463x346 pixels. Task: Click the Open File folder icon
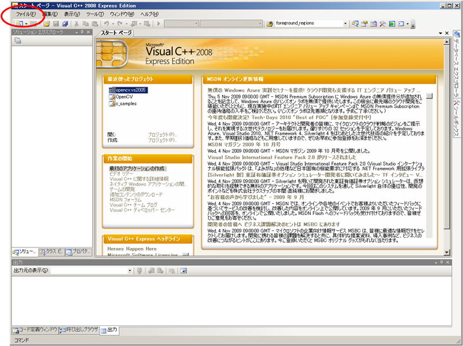pos(47,23)
